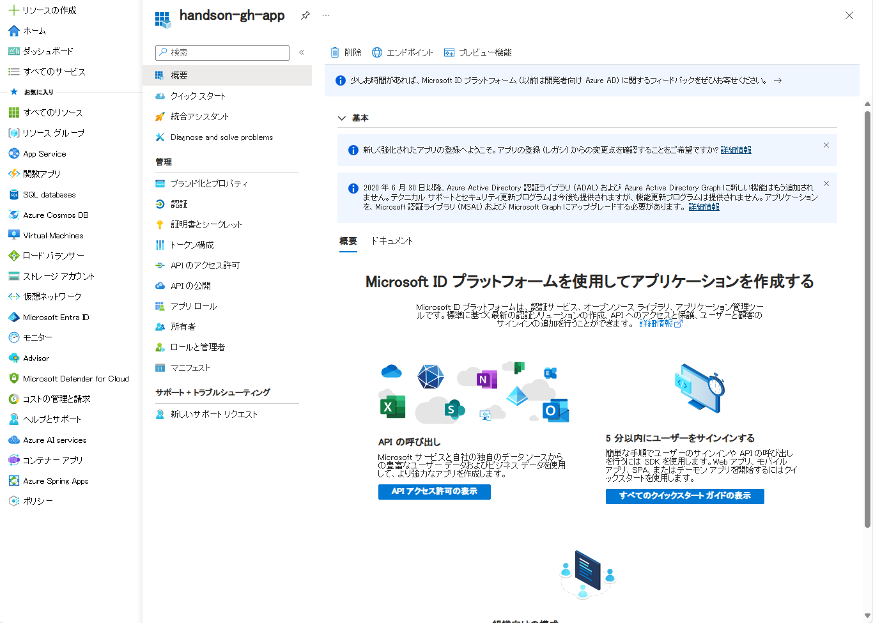The height and width of the screenshot is (623, 873).
Task: Click エンドポイント in the command bar
Action: [403, 52]
